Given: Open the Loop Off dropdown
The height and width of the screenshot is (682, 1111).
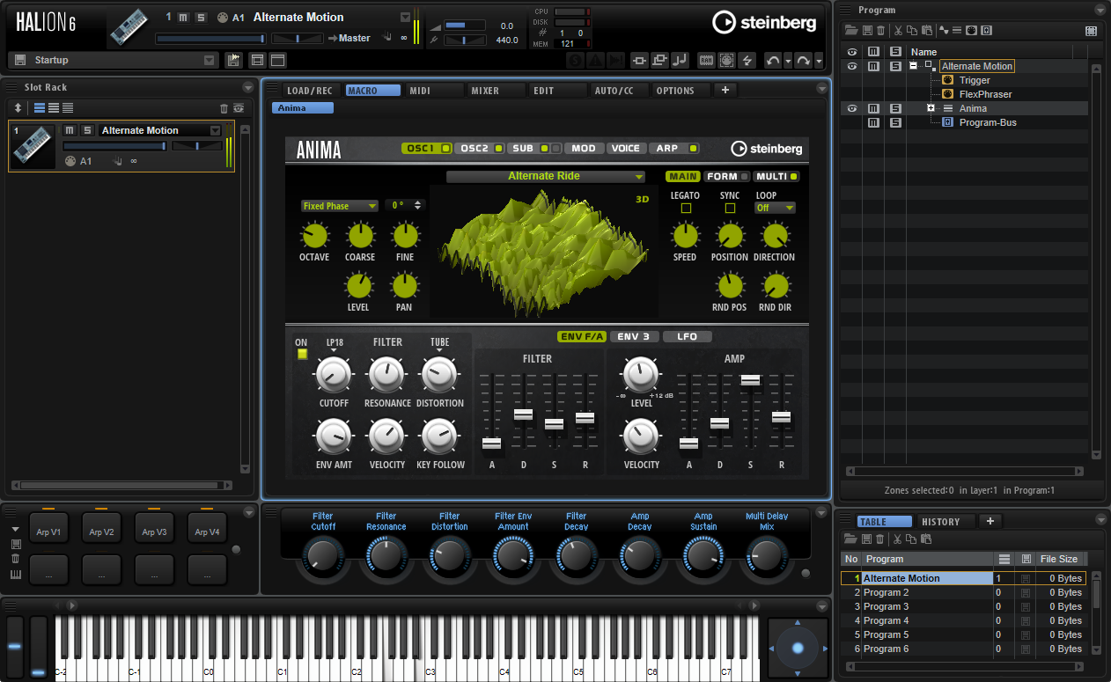Looking at the screenshot, I should click(x=776, y=208).
